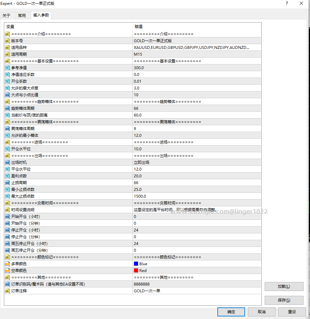This screenshot has width=310, height=319.
Task: Click the color icon beside 多单颜色
Action: 7,264
